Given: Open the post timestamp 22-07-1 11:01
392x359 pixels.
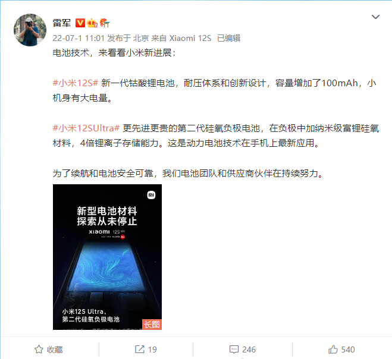Looking at the screenshot, I should click(79, 38).
